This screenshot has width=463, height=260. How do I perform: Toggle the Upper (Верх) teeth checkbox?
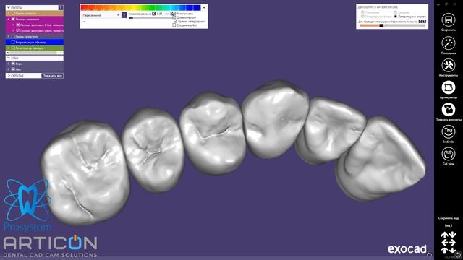[13, 64]
